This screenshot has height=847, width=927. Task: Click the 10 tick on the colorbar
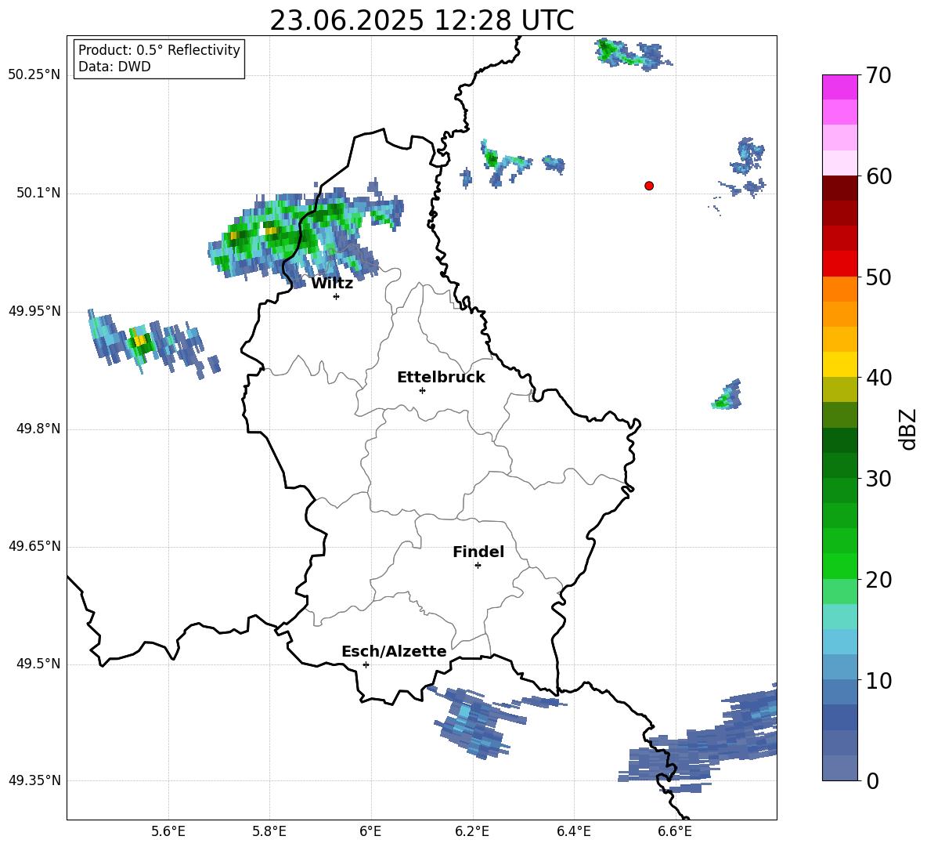(878, 681)
